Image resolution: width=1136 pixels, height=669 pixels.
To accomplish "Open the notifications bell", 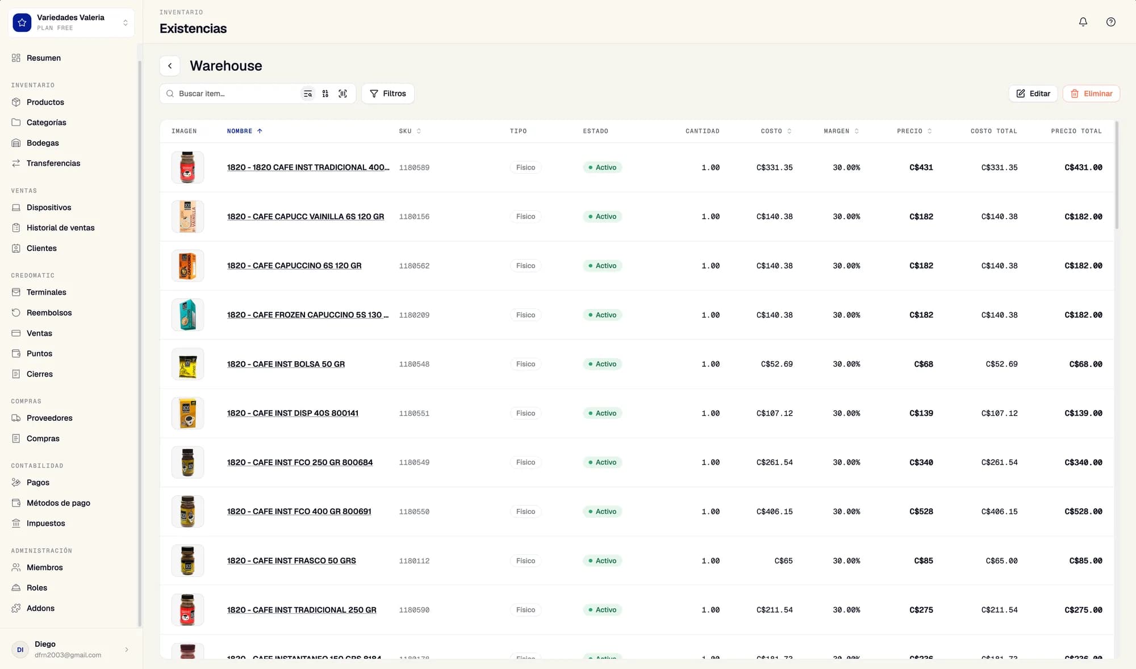I will pos(1083,22).
